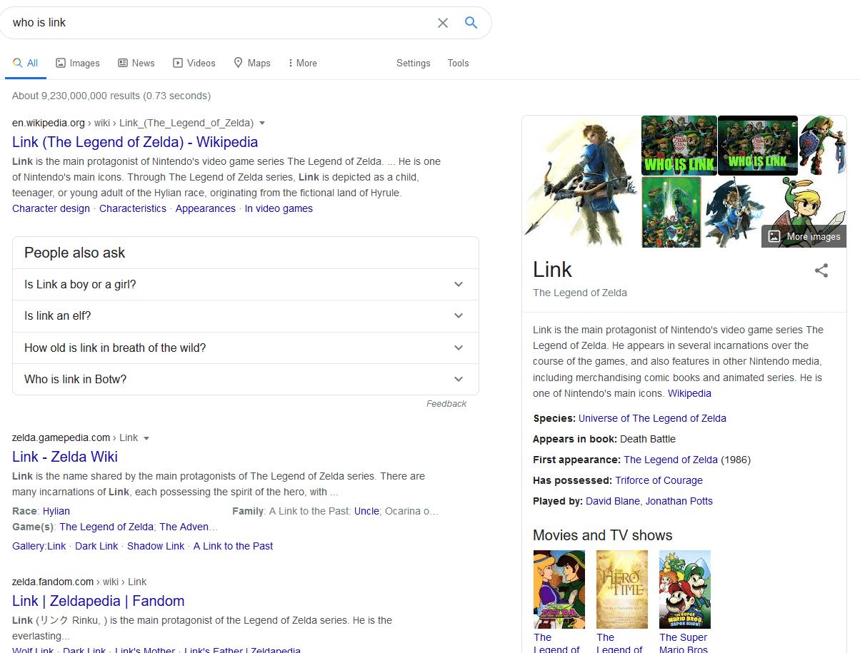Expand 'Is Link a boy or a girl?'
This screenshot has width=860, height=653.
click(x=246, y=284)
